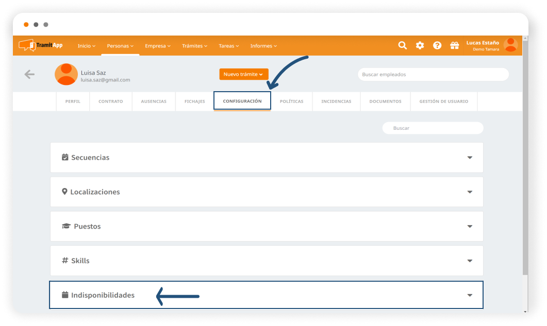Open settings via the gear icon
The width and height of the screenshot is (547, 326).
point(420,45)
